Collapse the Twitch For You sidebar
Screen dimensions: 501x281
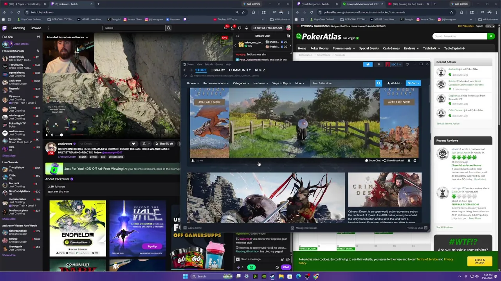tap(38, 37)
